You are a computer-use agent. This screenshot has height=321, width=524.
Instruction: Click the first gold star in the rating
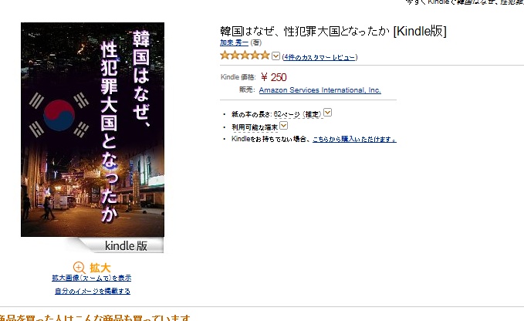[225, 55]
